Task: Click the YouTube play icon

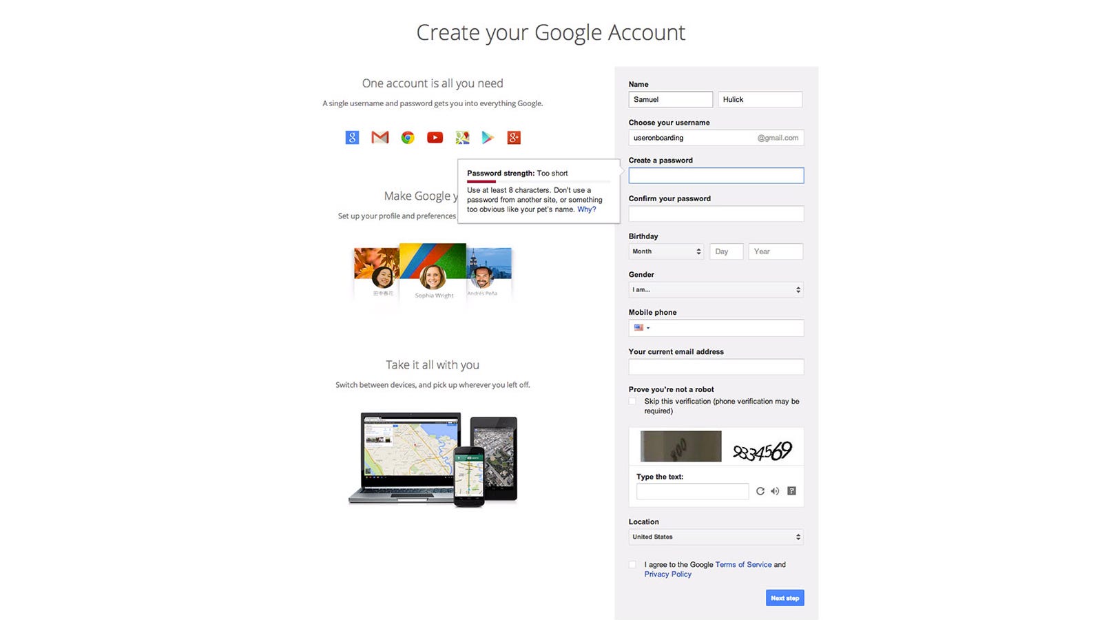Action: [x=435, y=138]
